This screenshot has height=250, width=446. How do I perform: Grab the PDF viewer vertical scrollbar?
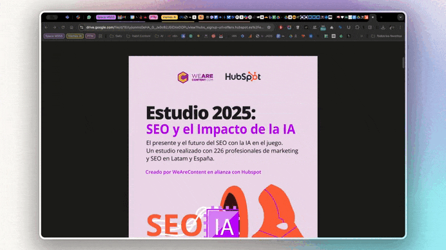point(403,63)
